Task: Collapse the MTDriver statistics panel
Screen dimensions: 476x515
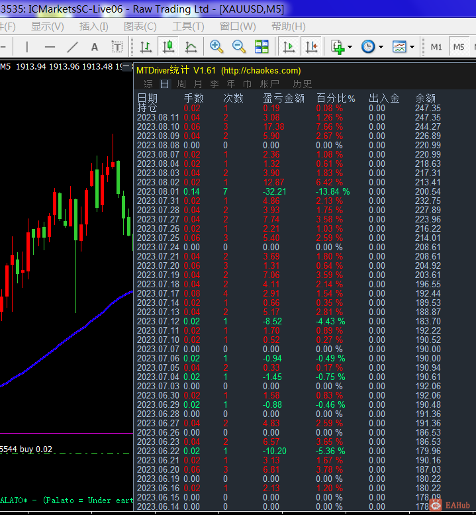Action: (x=126, y=66)
